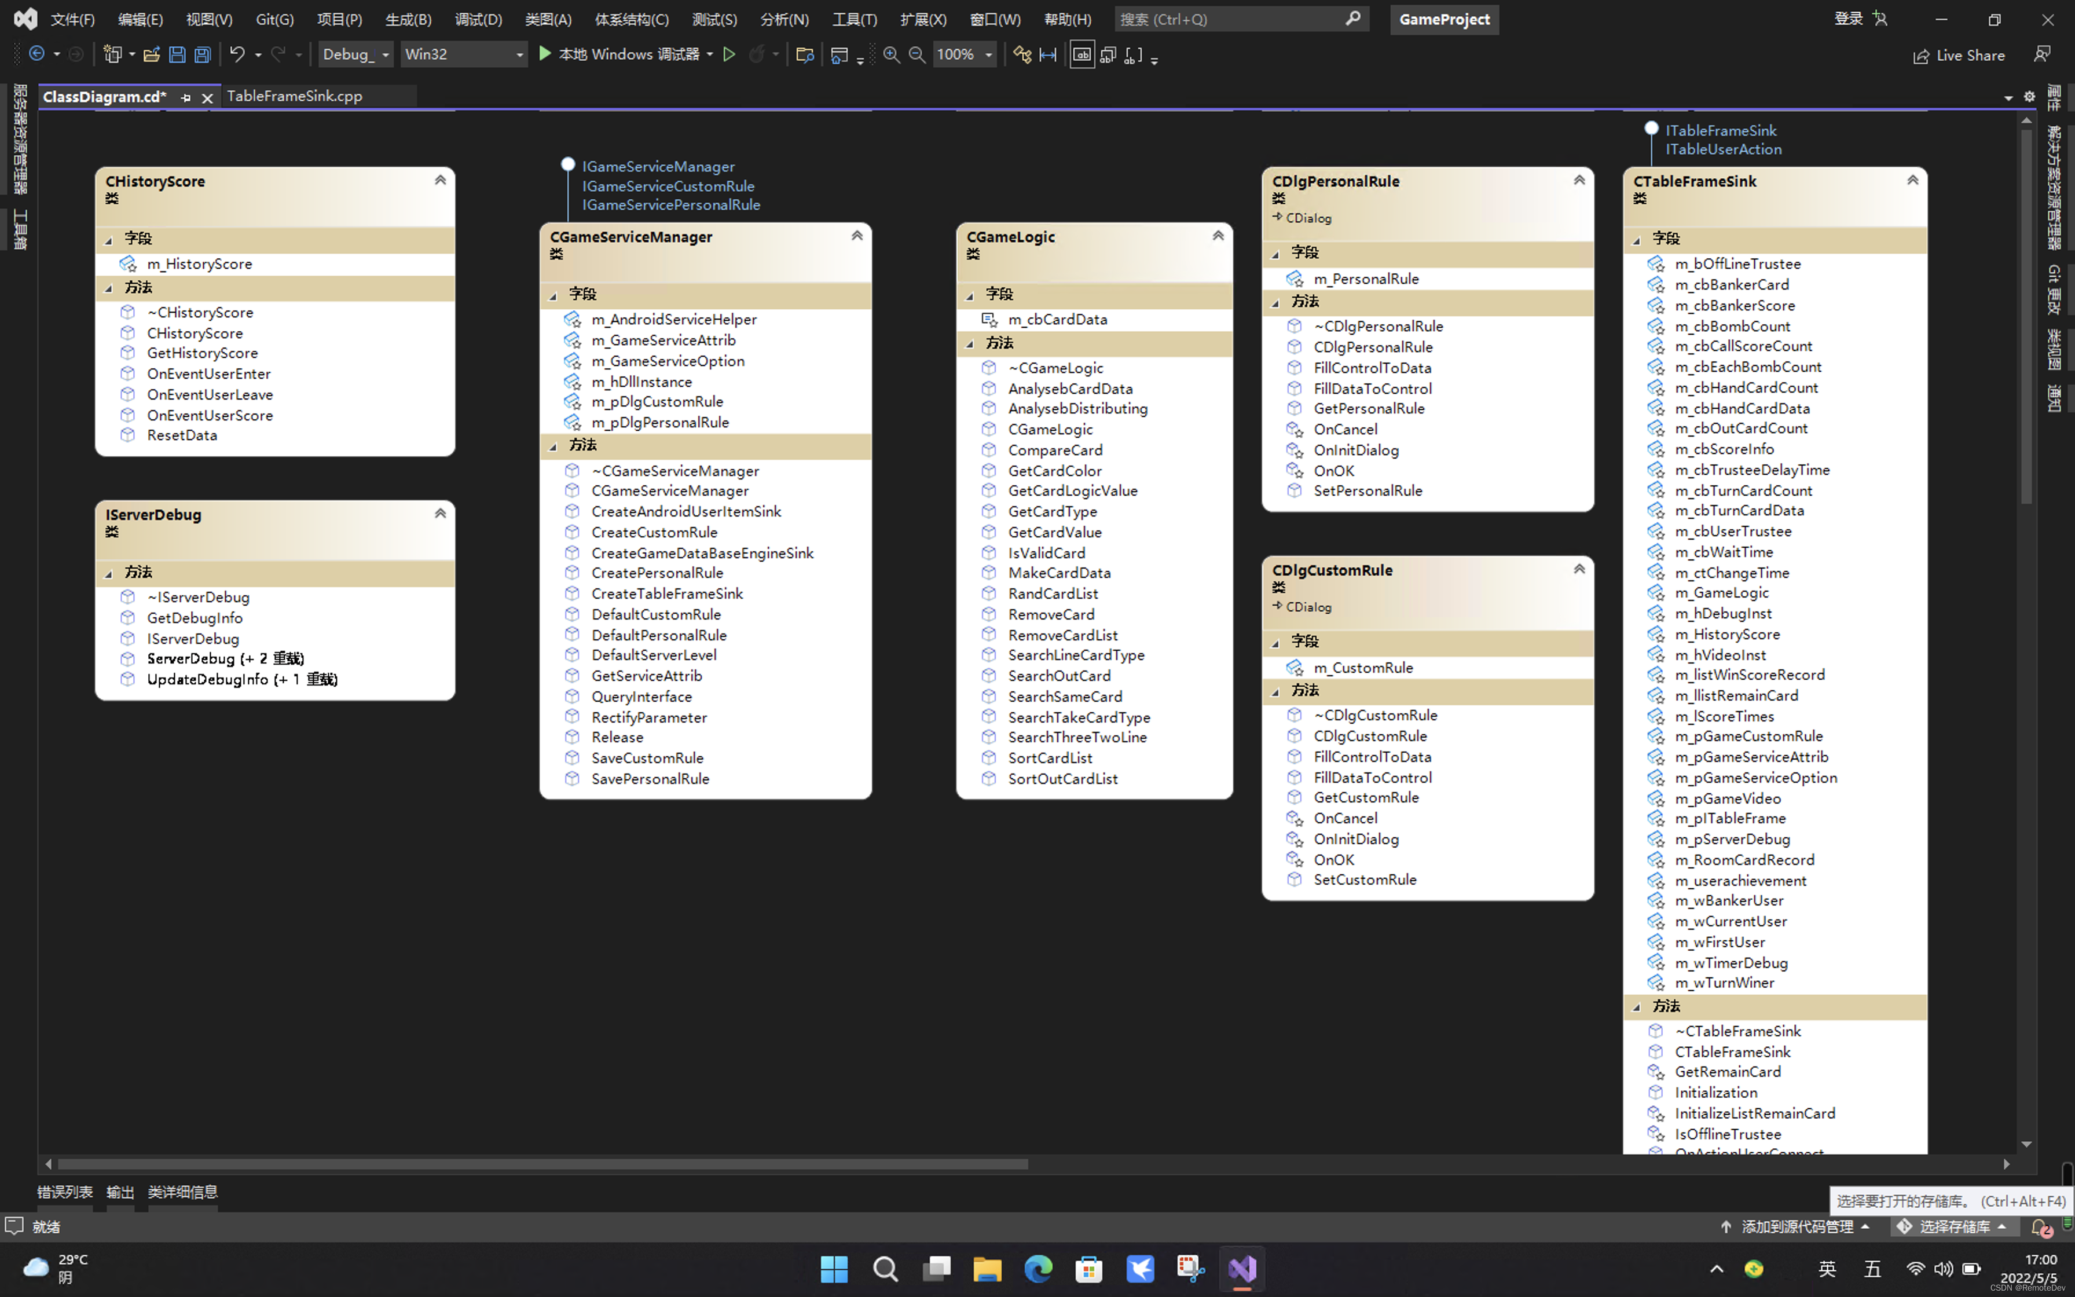Collapse the CHistoryScore class box

440,180
